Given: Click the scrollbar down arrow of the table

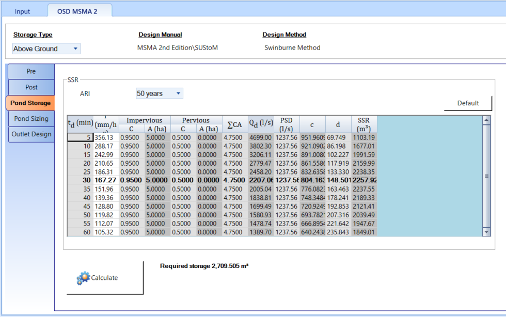Looking at the screenshot, I should [486, 231].
